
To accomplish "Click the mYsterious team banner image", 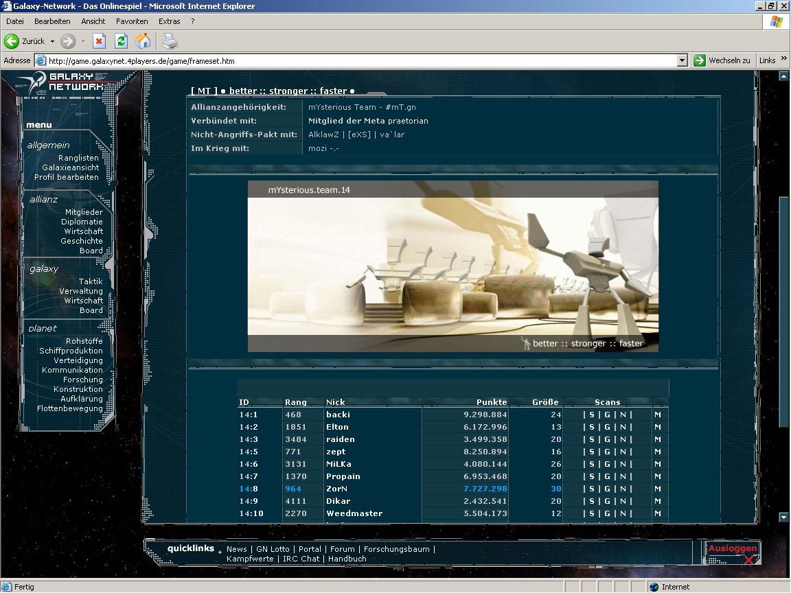I will coord(452,266).
